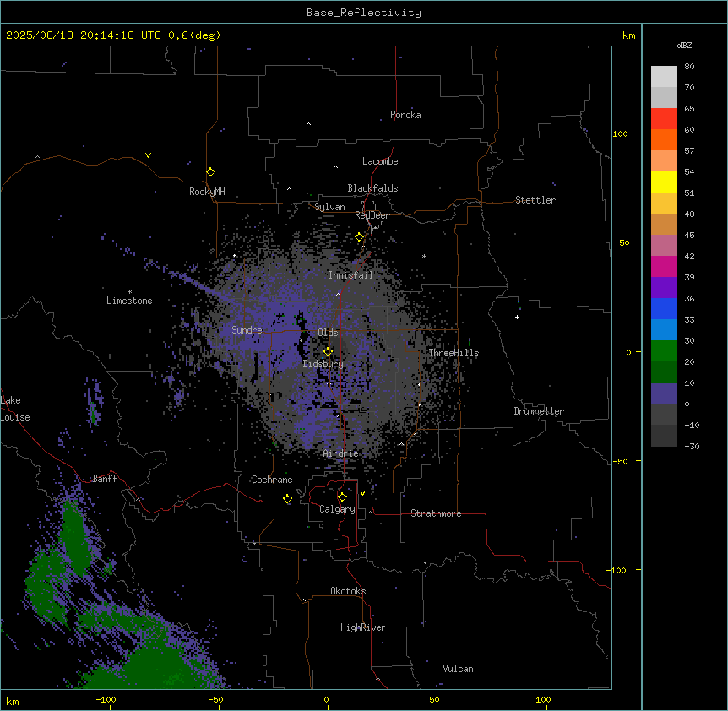Click the Sundre label
This screenshot has width=728, height=711.
(247, 330)
